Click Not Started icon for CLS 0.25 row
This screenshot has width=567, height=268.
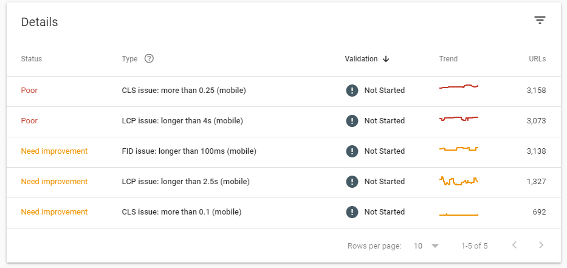click(x=352, y=91)
